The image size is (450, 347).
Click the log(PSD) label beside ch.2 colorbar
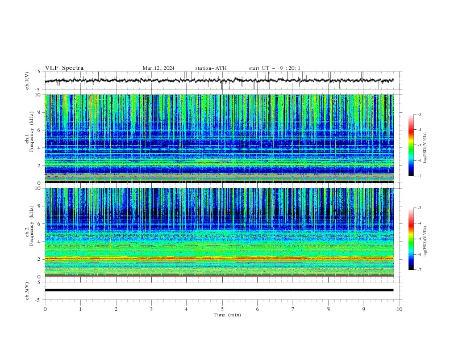[x=426, y=241]
